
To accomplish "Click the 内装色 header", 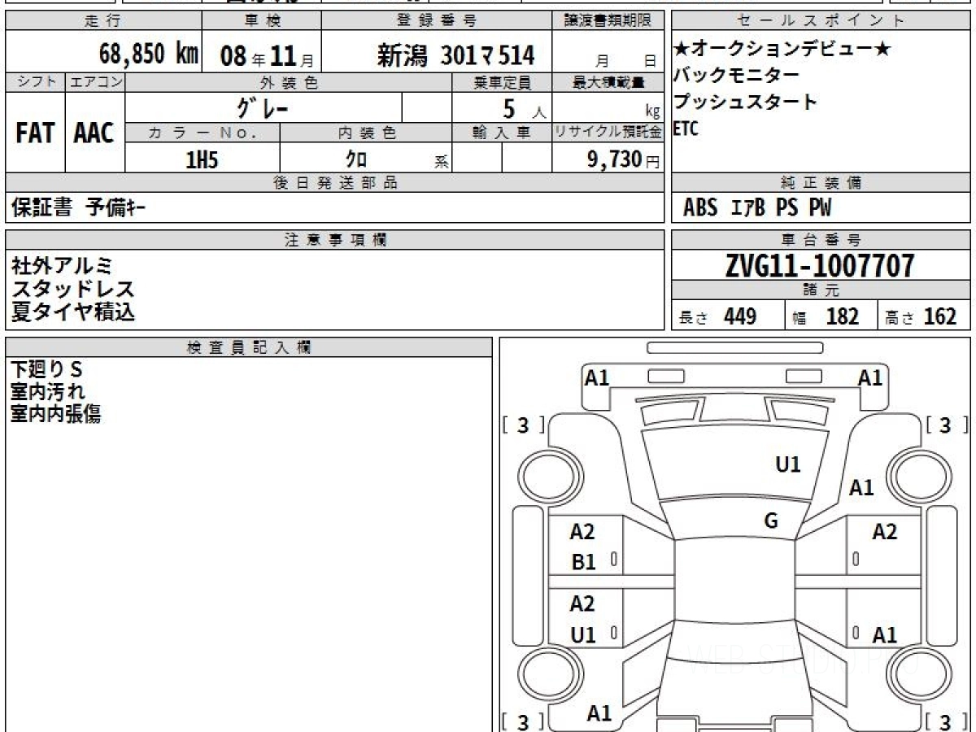I will point(366,133).
